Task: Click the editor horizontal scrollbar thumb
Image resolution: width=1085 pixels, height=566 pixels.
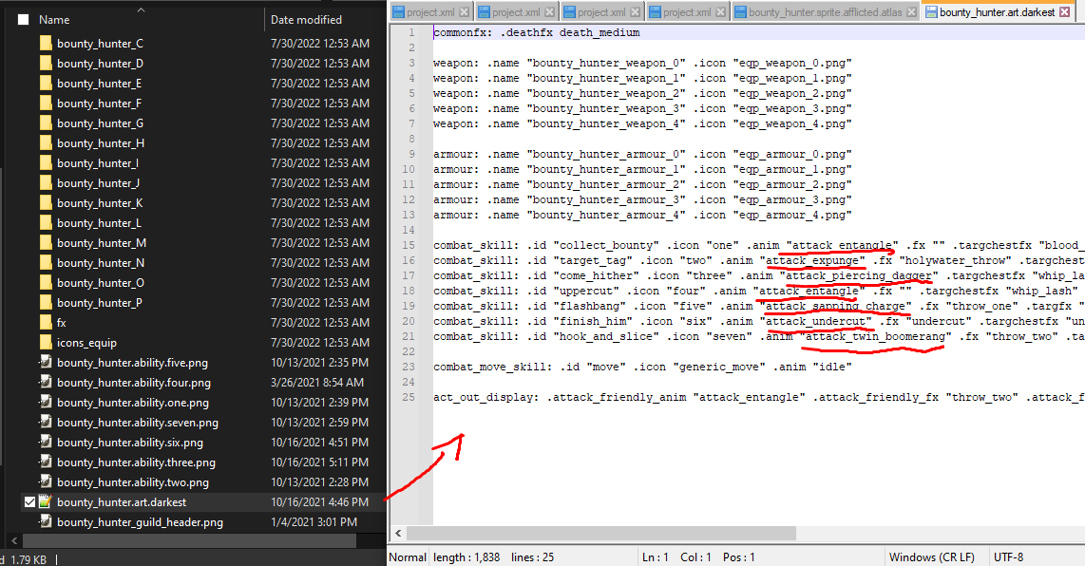Action: pyautogui.click(x=601, y=533)
